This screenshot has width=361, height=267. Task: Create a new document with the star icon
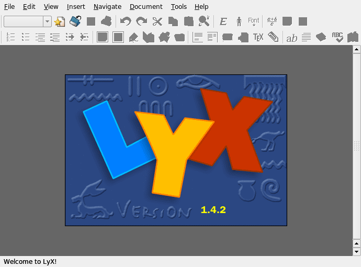click(60, 21)
